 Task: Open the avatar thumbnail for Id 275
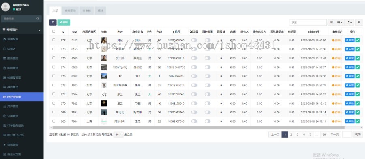tap(104, 58)
